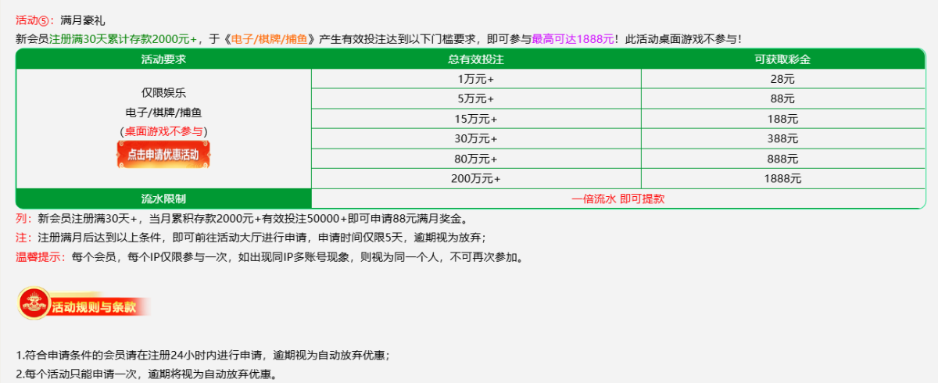Click the 流水限制 row label

pyautogui.click(x=163, y=199)
